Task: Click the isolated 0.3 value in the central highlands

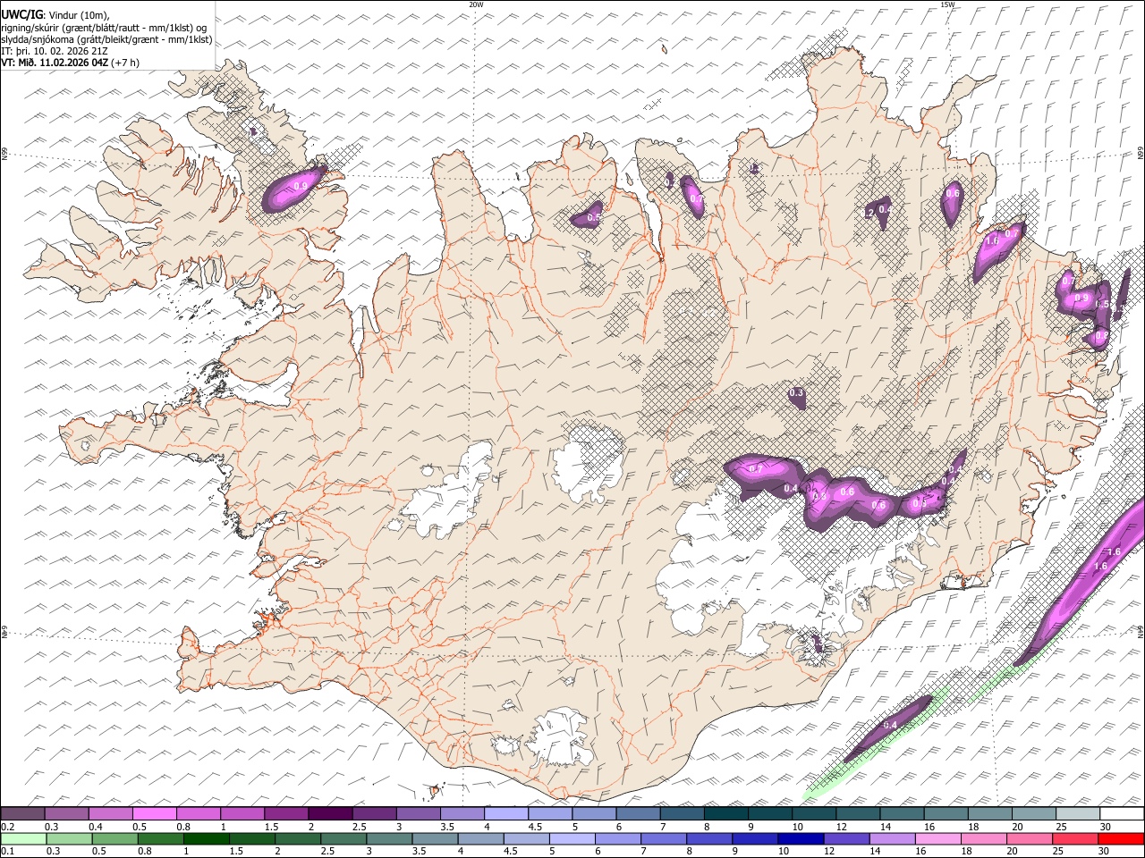Action: 797,394
